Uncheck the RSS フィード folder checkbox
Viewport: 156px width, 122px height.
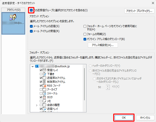click(x=41, y=86)
